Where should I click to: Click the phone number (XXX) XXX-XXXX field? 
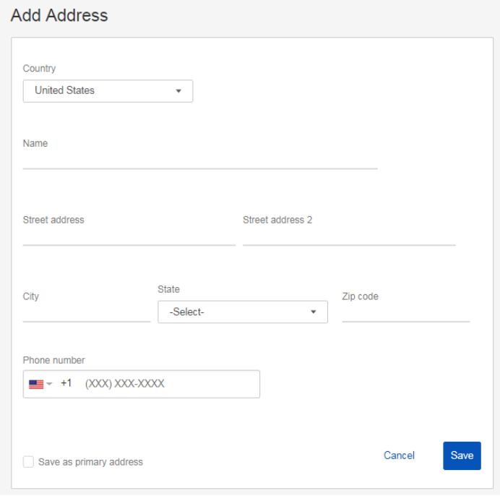coord(166,385)
